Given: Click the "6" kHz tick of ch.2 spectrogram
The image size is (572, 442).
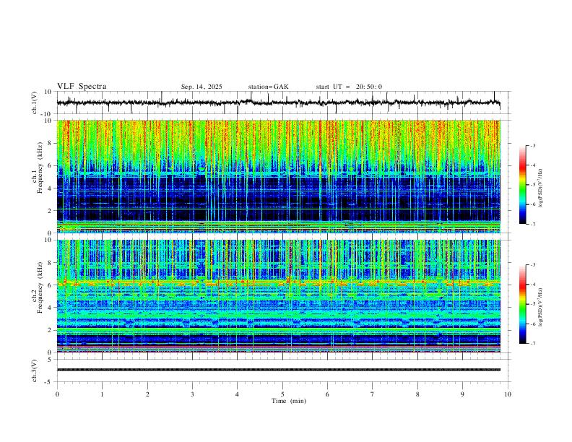Looking at the screenshot, I should point(50,285).
